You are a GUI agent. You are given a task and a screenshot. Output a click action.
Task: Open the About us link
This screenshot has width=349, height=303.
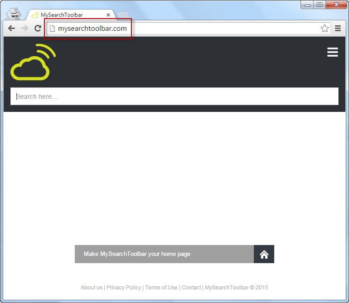click(92, 288)
